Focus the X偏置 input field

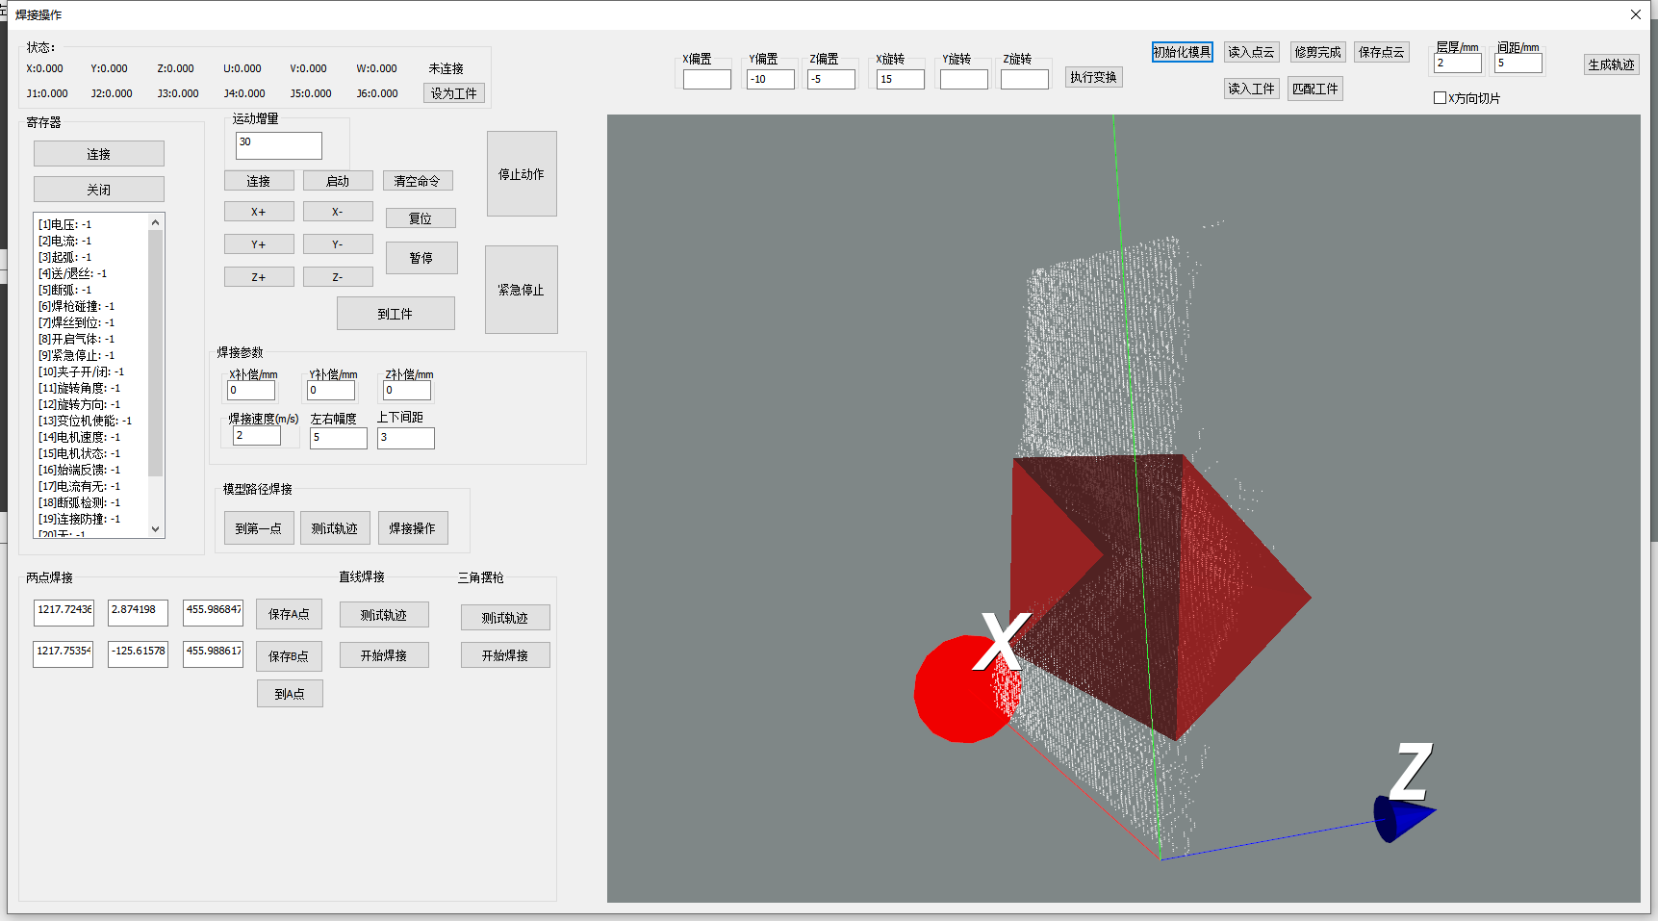coord(707,79)
